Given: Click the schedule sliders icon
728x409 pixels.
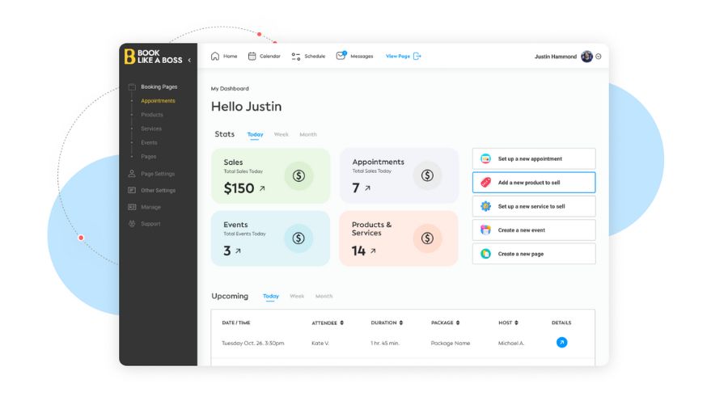Looking at the screenshot, I should (296, 57).
